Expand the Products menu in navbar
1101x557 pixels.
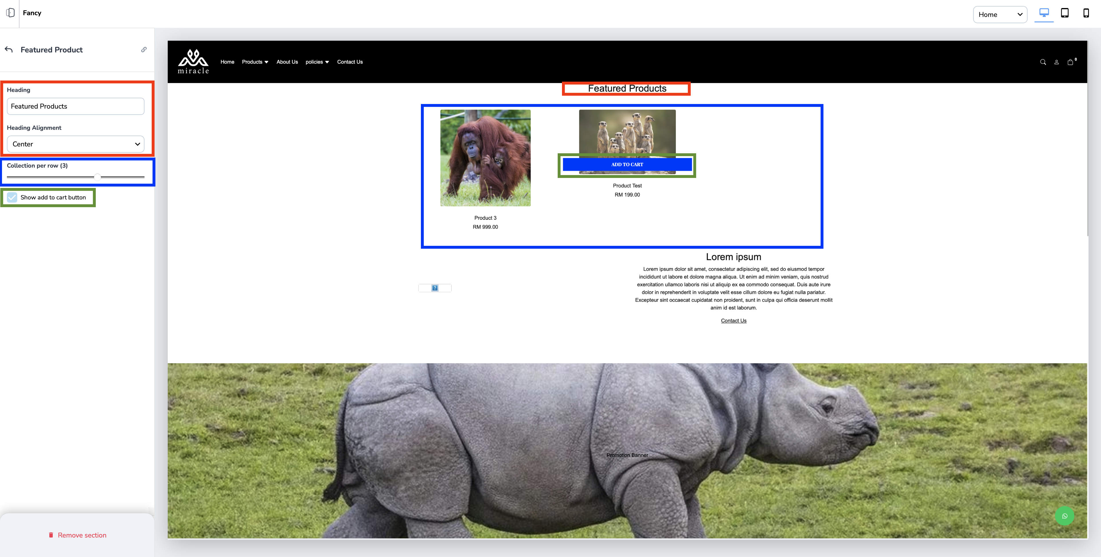click(255, 62)
